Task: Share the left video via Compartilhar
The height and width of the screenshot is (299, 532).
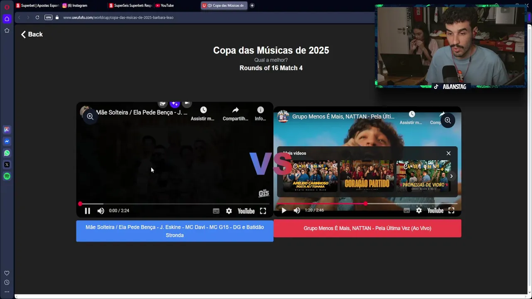Action: coord(235,113)
